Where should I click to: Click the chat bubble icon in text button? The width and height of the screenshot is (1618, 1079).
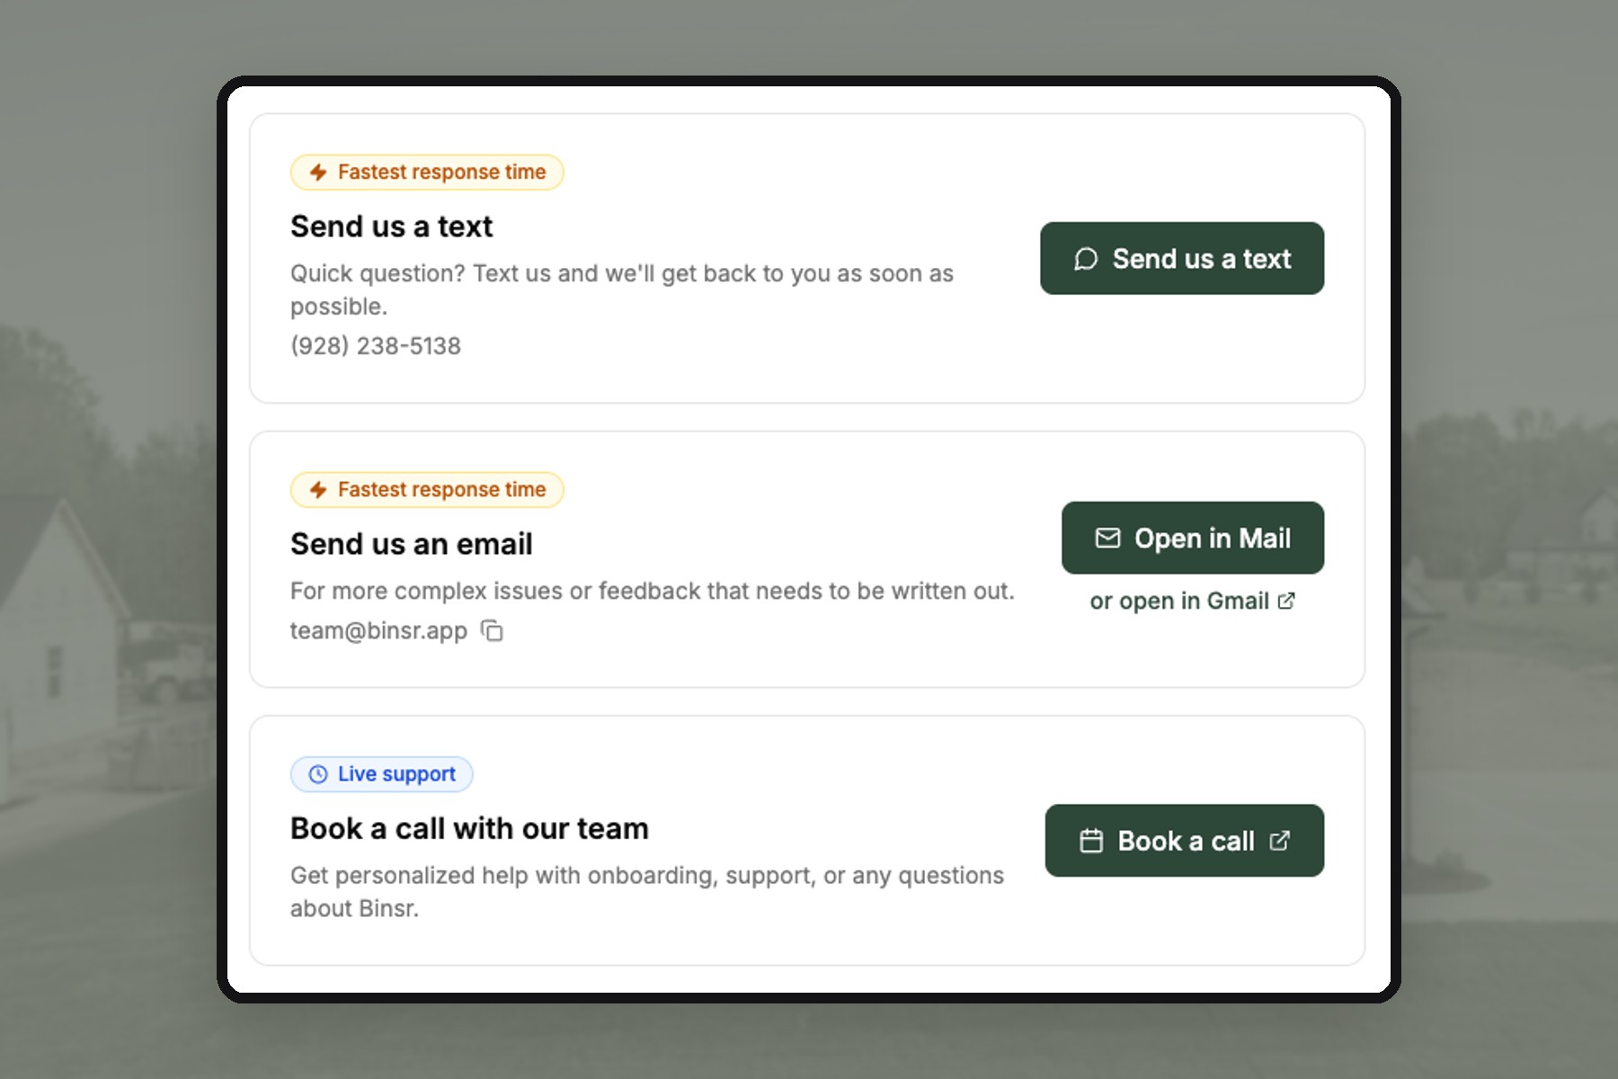coord(1086,259)
